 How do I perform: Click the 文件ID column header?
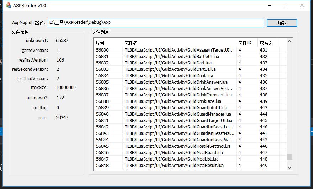click(x=246, y=43)
